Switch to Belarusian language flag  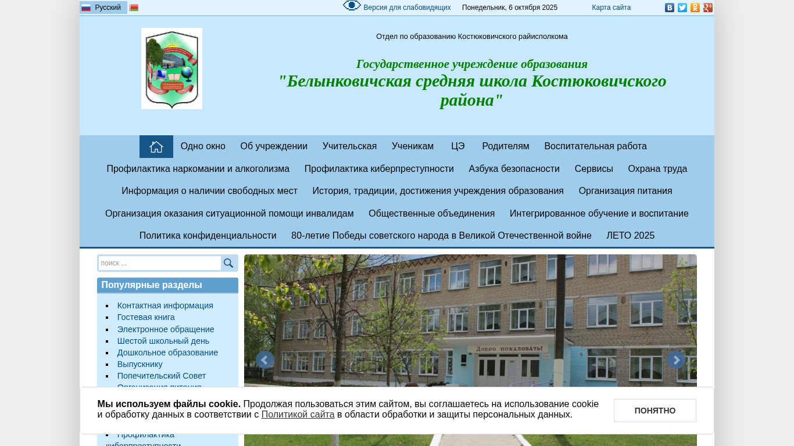coord(134,8)
